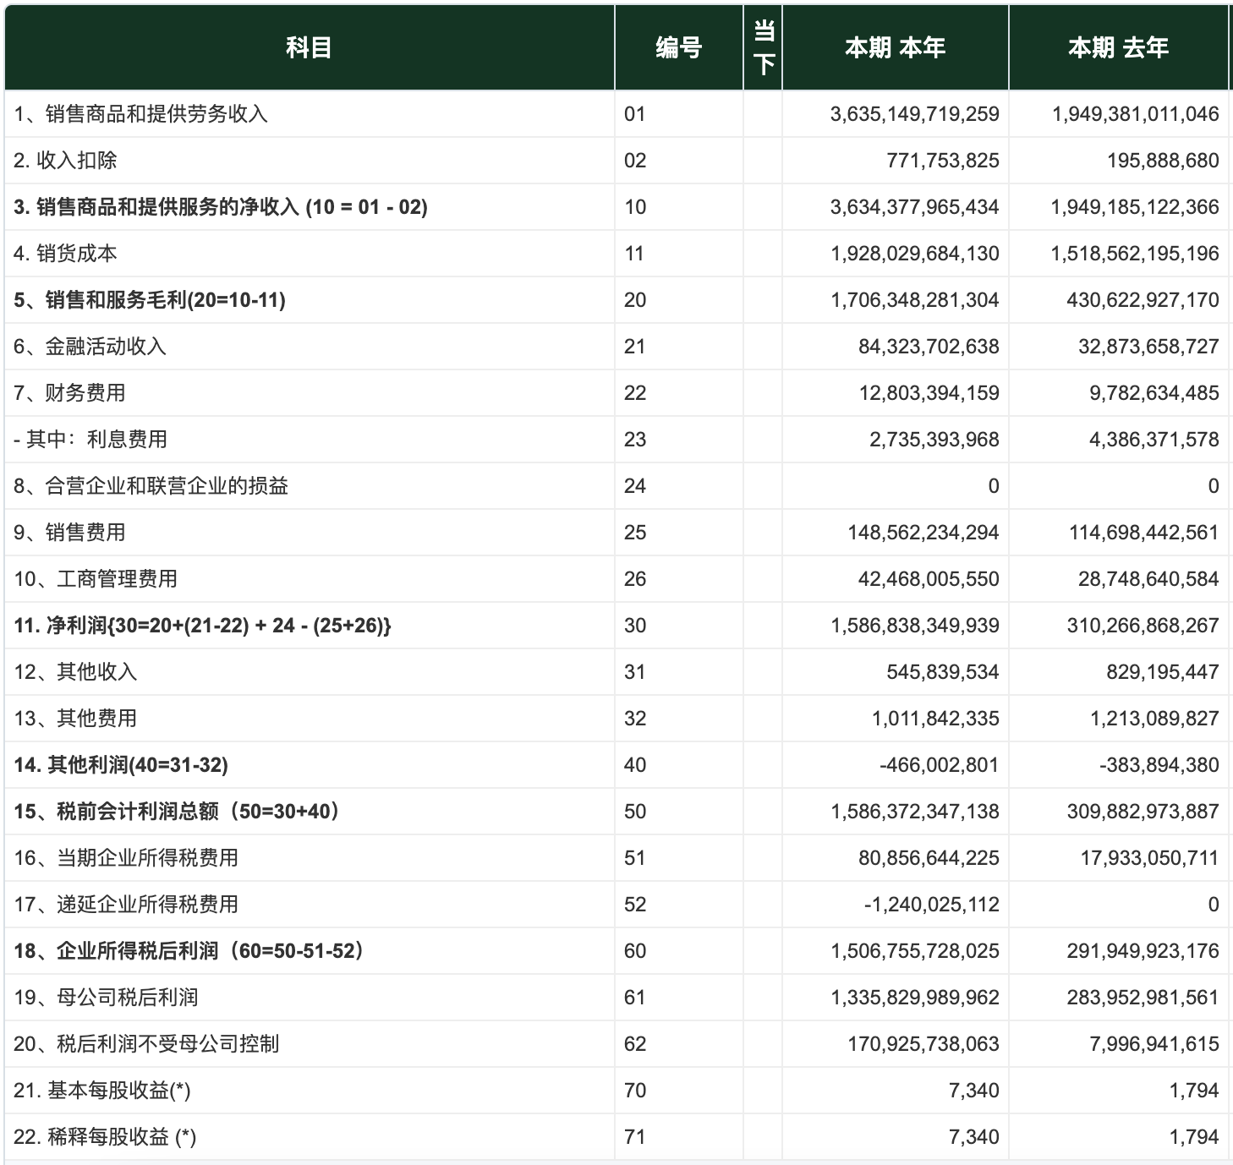
Task: Select the 12、其他收入 row label
Action: click(x=75, y=672)
